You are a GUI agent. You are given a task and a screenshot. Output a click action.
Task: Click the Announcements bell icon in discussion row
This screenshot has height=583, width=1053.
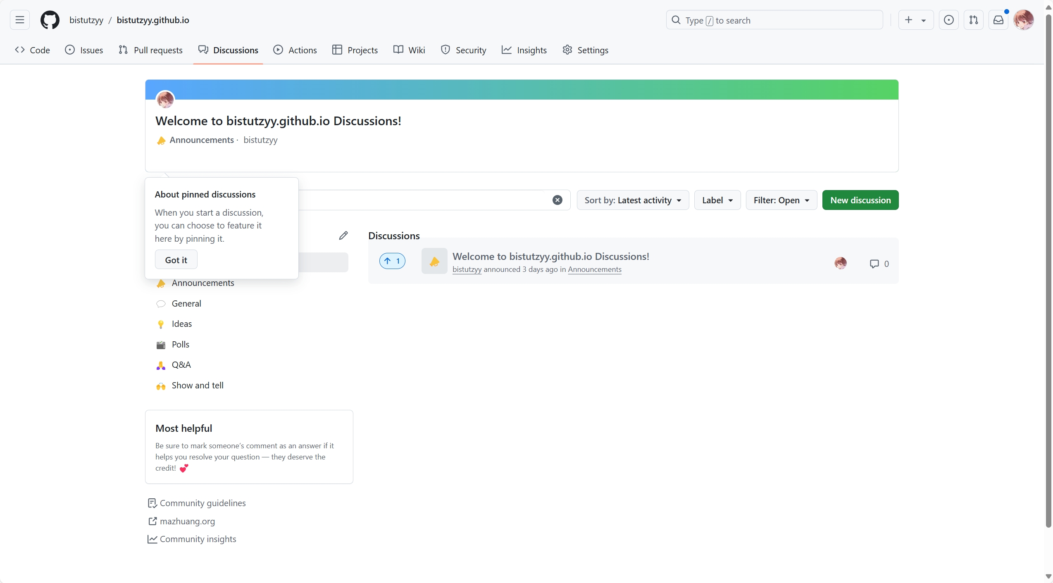pos(434,261)
